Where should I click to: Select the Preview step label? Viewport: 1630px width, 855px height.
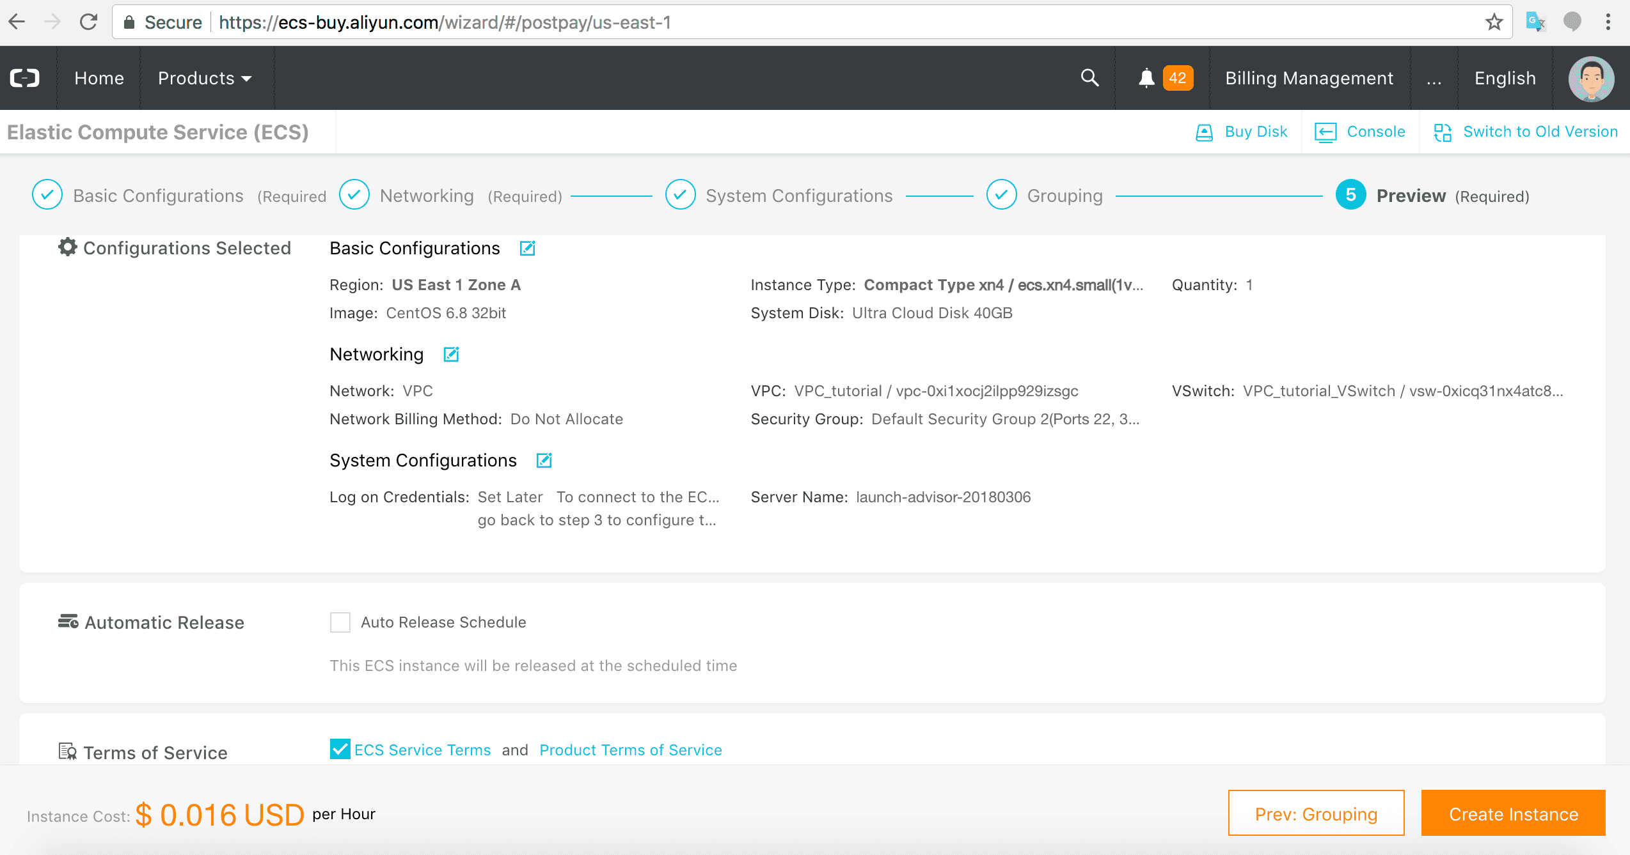pos(1411,196)
